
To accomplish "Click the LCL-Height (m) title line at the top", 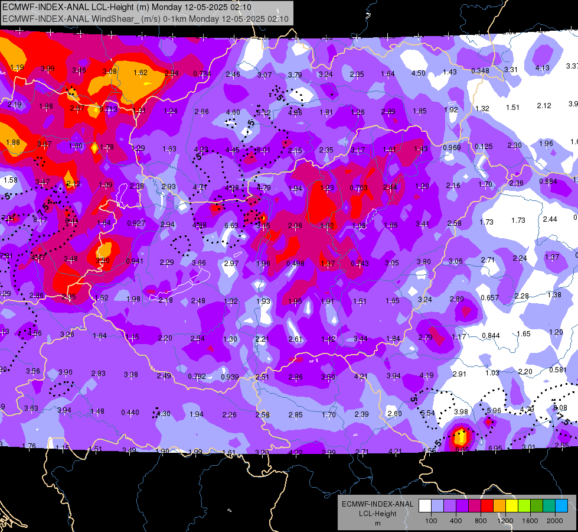I will coord(127,7).
